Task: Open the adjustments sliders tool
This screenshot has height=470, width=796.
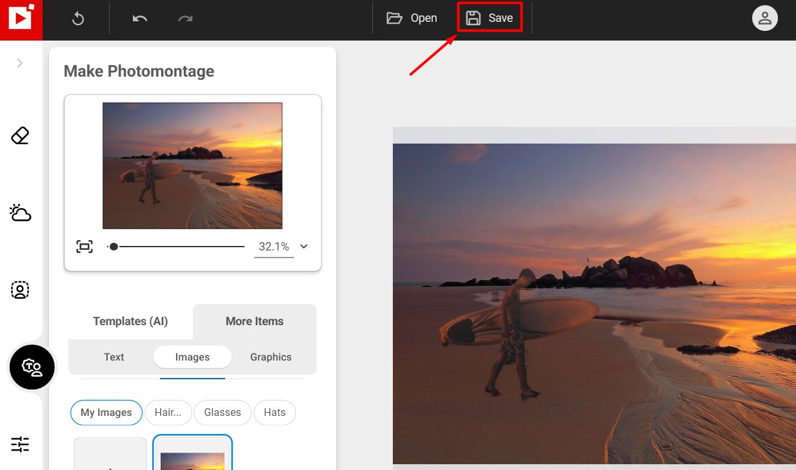Action: [21, 444]
